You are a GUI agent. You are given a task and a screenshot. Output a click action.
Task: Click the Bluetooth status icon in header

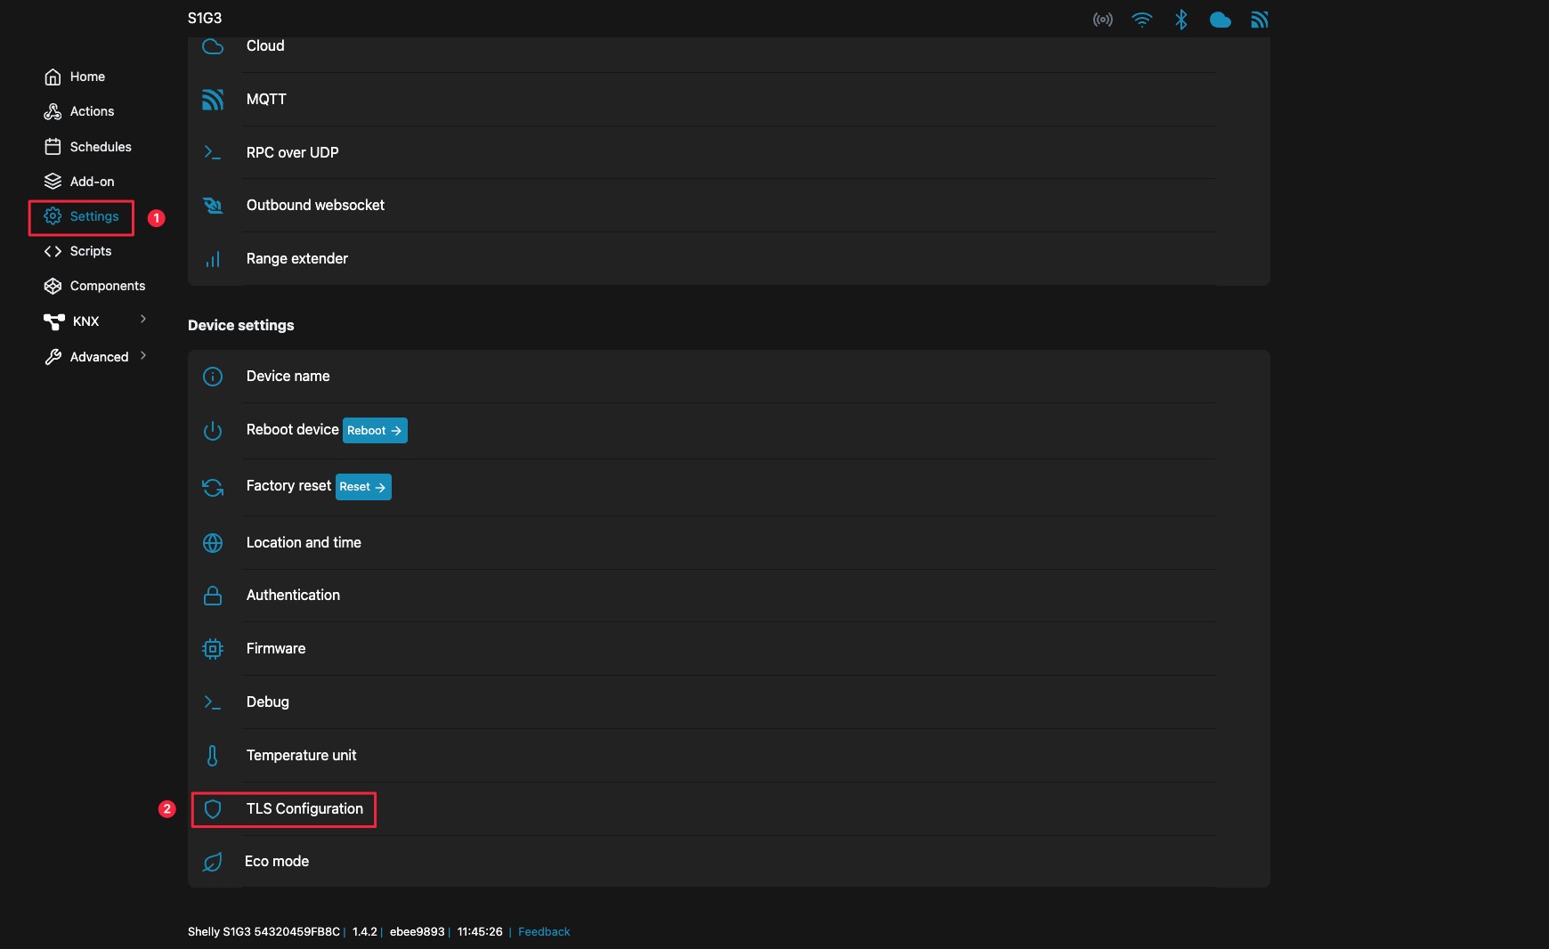click(x=1181, y=20)
